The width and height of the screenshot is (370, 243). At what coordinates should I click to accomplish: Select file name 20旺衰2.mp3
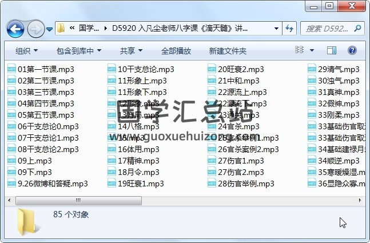point(241,69)
